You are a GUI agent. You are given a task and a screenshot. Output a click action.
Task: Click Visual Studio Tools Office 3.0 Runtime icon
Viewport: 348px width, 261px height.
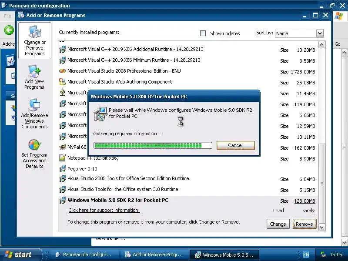coord(63,189)
